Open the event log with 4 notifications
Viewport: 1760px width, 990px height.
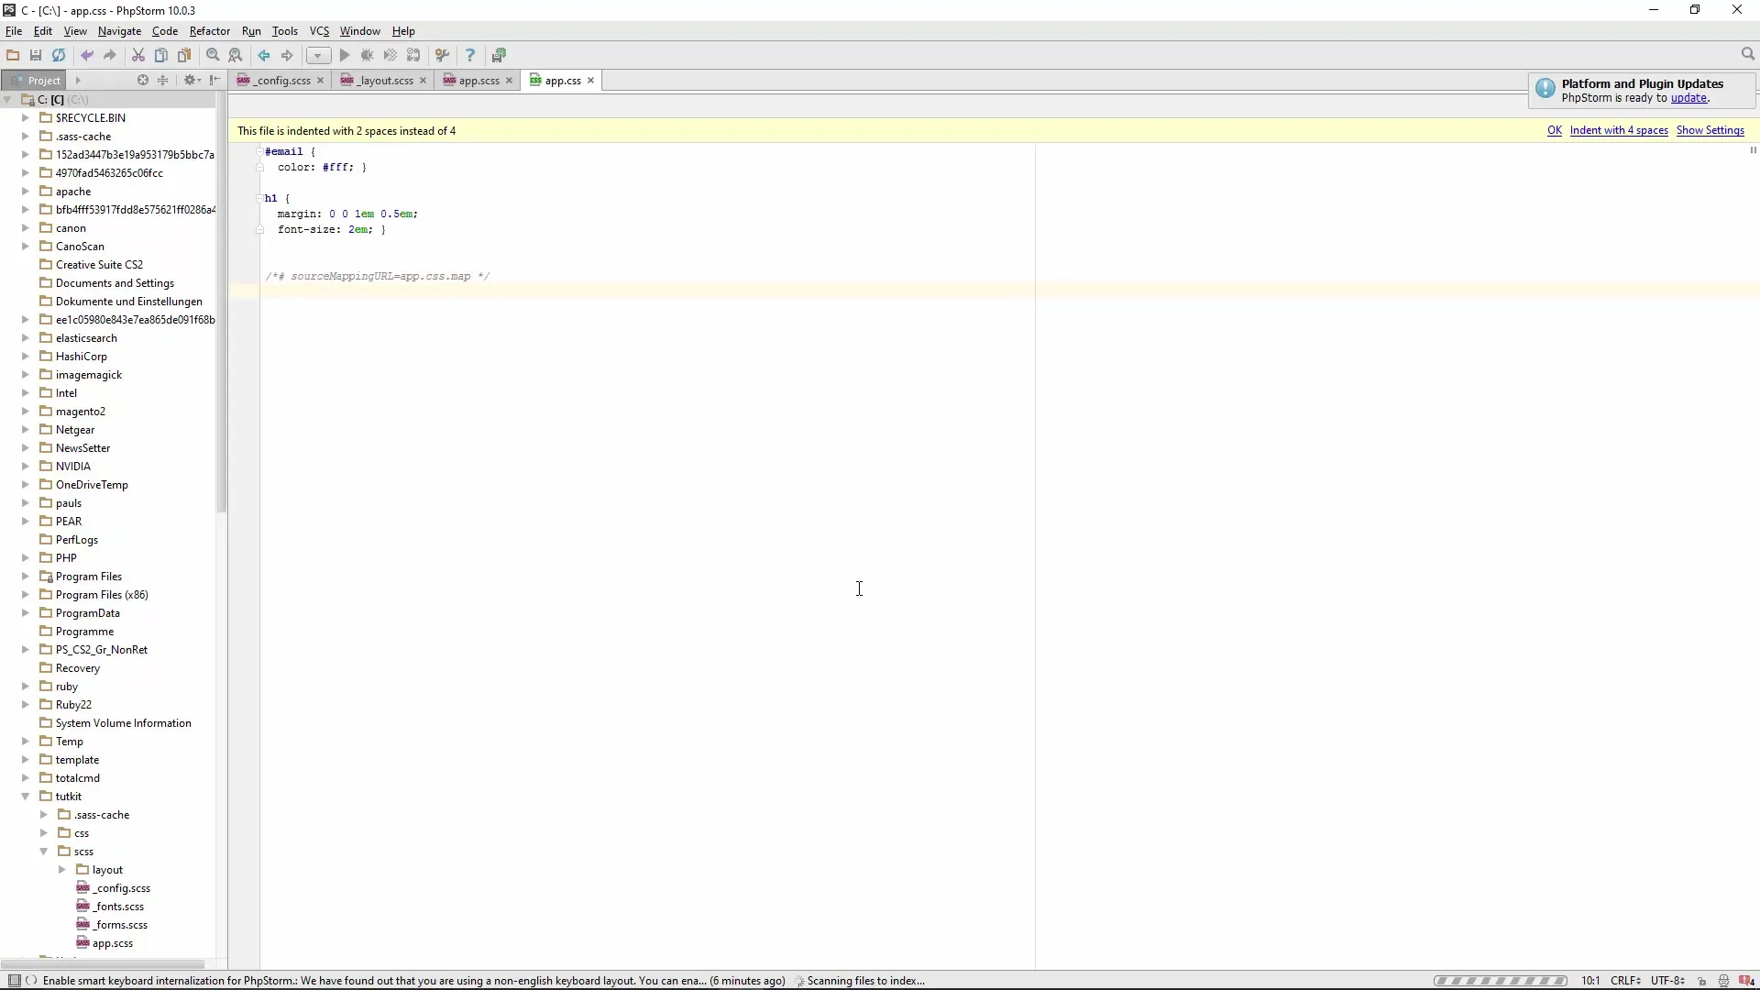(1747, 981)
